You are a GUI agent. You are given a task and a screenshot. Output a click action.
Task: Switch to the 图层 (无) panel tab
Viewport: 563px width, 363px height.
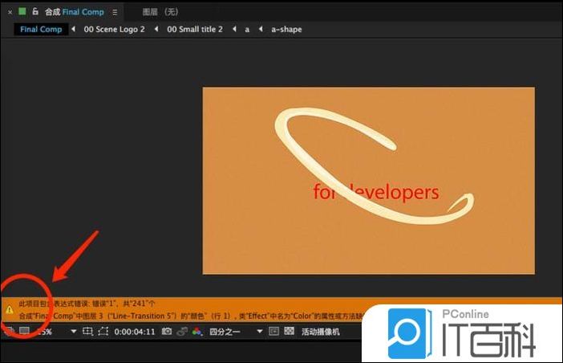click(x=160, y=12)
